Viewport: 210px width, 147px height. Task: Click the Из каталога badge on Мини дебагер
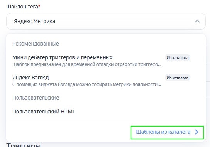point(178,58)
